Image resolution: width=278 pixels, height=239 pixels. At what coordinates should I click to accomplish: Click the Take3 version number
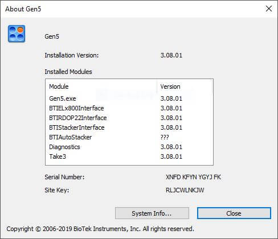(x=171, y=156)
